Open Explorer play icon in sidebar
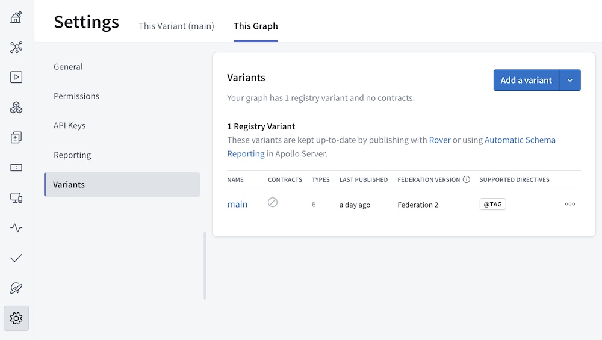Viewport: 602px width, 340px height. 16,77
